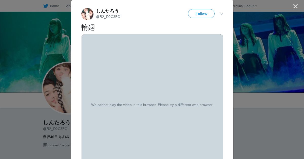Close the tweet popup with the X icon
The width and height of the screenshot is (304, 159).
295,6
